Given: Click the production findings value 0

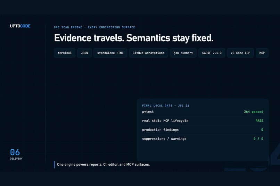Looking at the screenshot, I should tap(262, 130).
